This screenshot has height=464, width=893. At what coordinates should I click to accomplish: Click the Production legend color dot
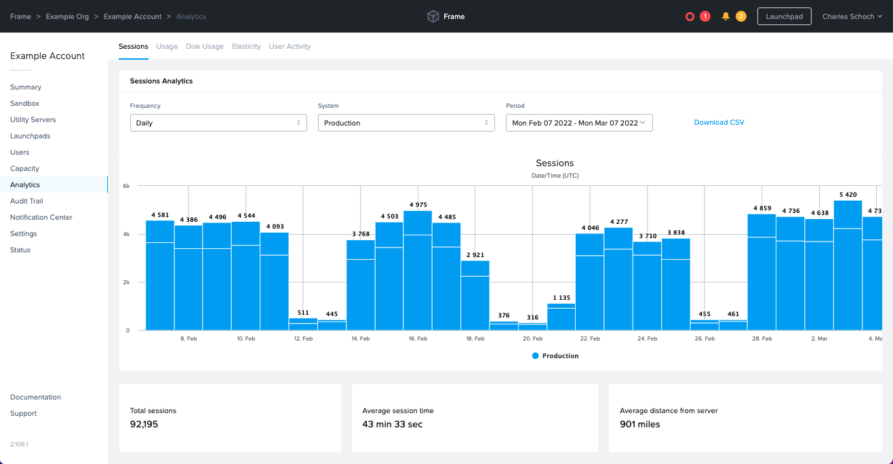point(536,355)
